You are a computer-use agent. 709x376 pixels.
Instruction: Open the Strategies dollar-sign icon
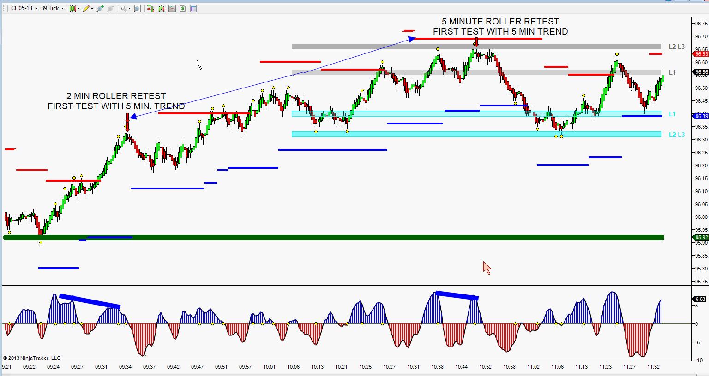click(x=183, y=8)
